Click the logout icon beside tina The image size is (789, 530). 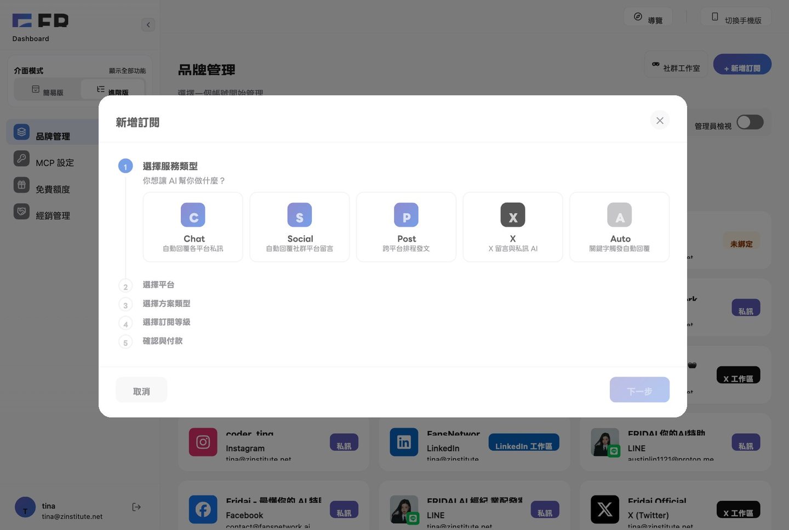click(x=136, y=507)
